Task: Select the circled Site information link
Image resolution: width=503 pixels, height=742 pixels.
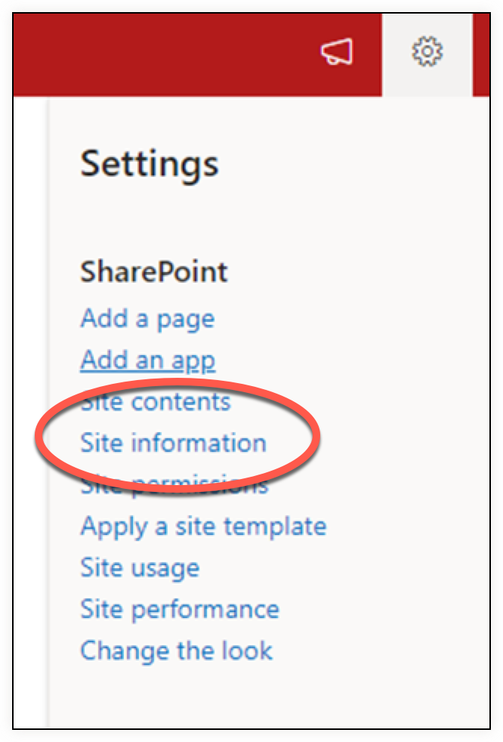Action: [x=173, y=443]
